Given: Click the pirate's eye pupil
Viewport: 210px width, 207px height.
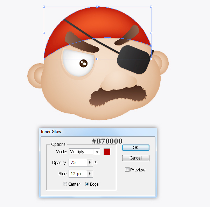Looking at the screenshot, I should [83, 63].
